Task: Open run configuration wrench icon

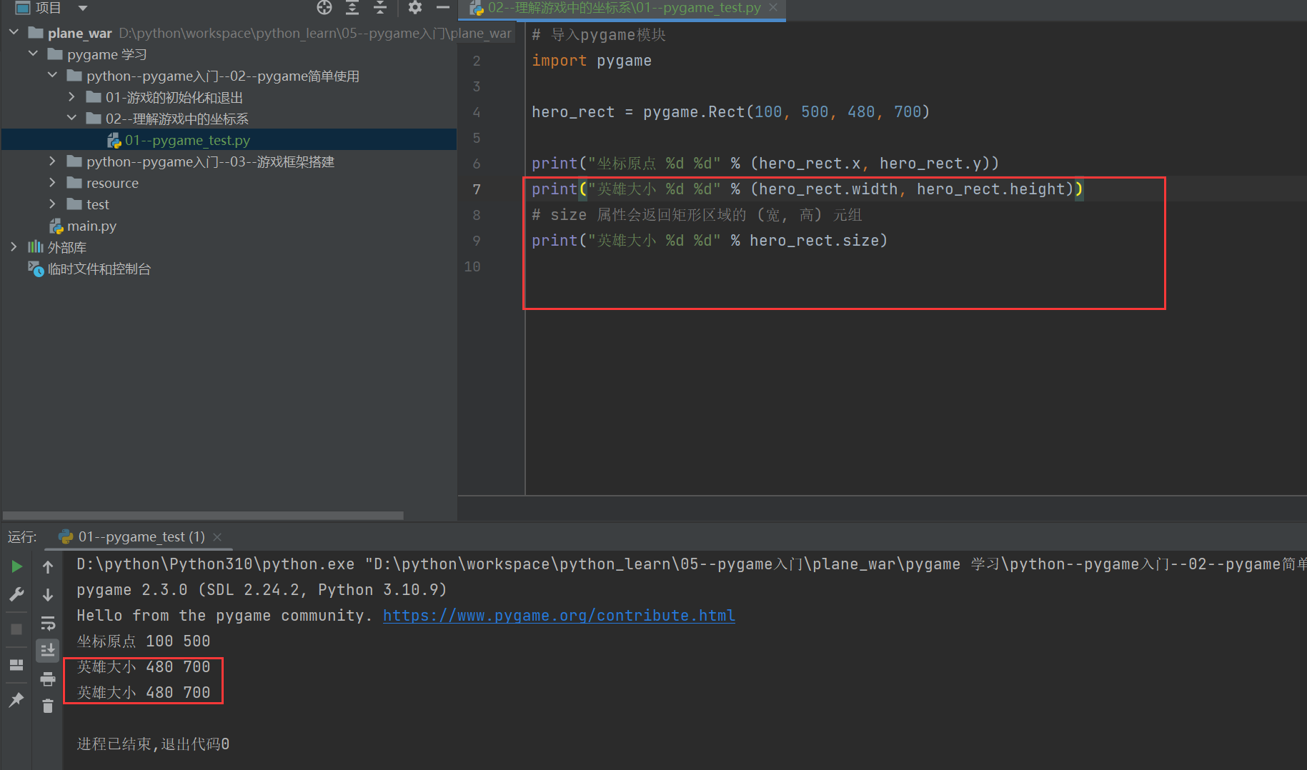Action: [x=16, y=594]
